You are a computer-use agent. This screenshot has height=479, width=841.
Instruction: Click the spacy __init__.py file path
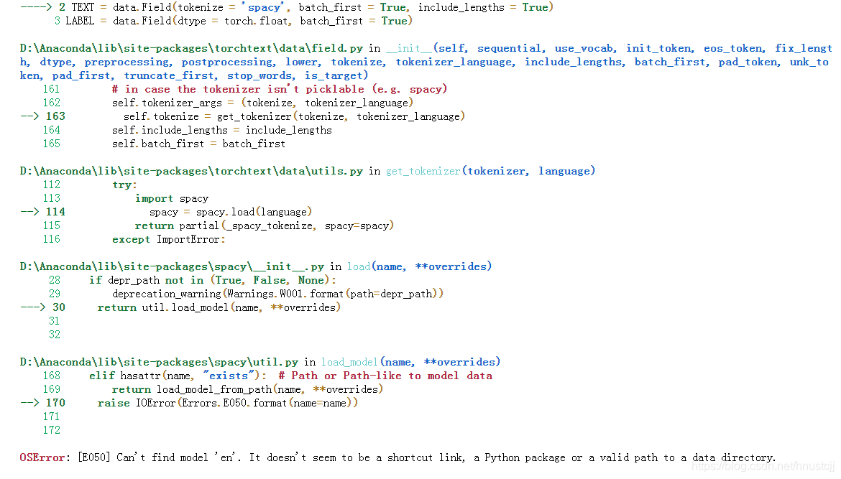pyautogui.click(x=172, y=266)
